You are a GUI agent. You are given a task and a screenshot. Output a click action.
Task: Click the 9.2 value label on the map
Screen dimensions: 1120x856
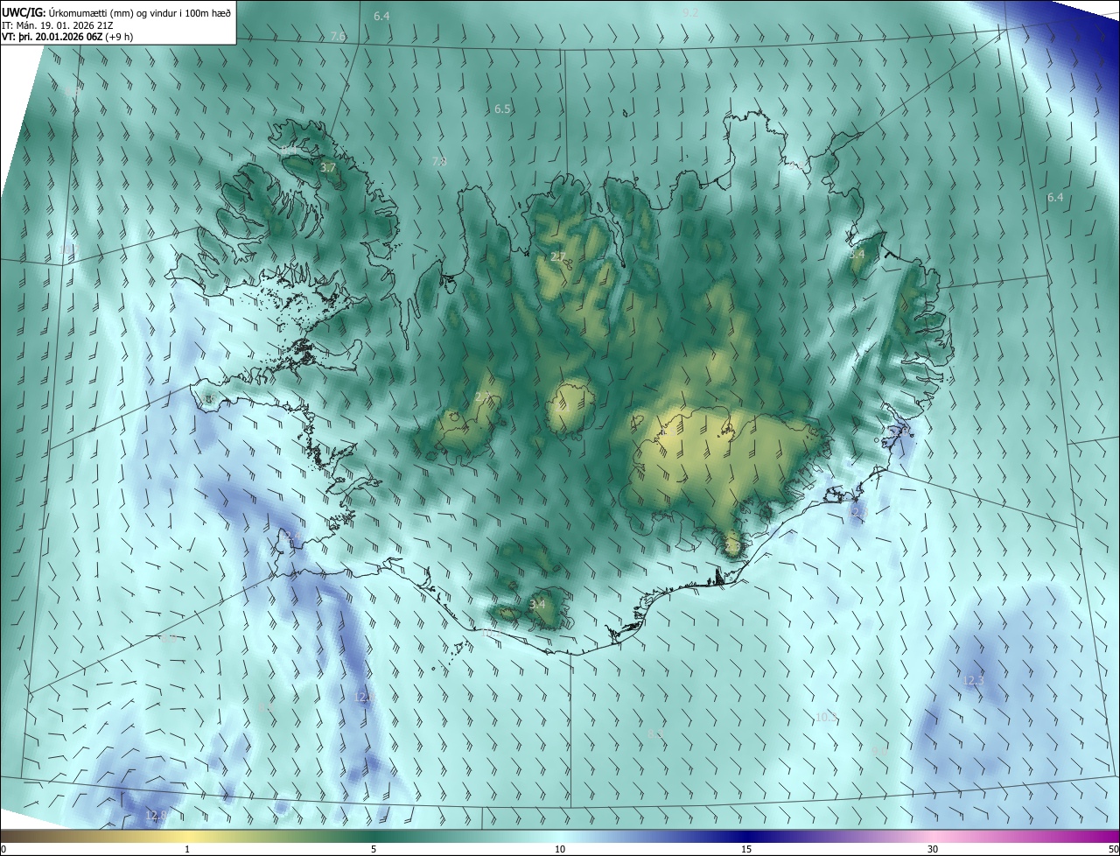pyautogui.click(x=689, y=12)
